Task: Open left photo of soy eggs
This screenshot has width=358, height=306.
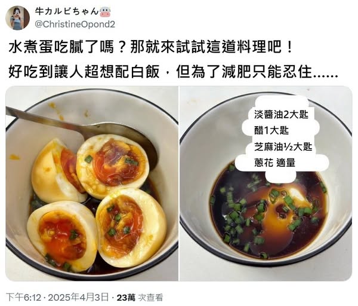Action: (x=92, y=183)
